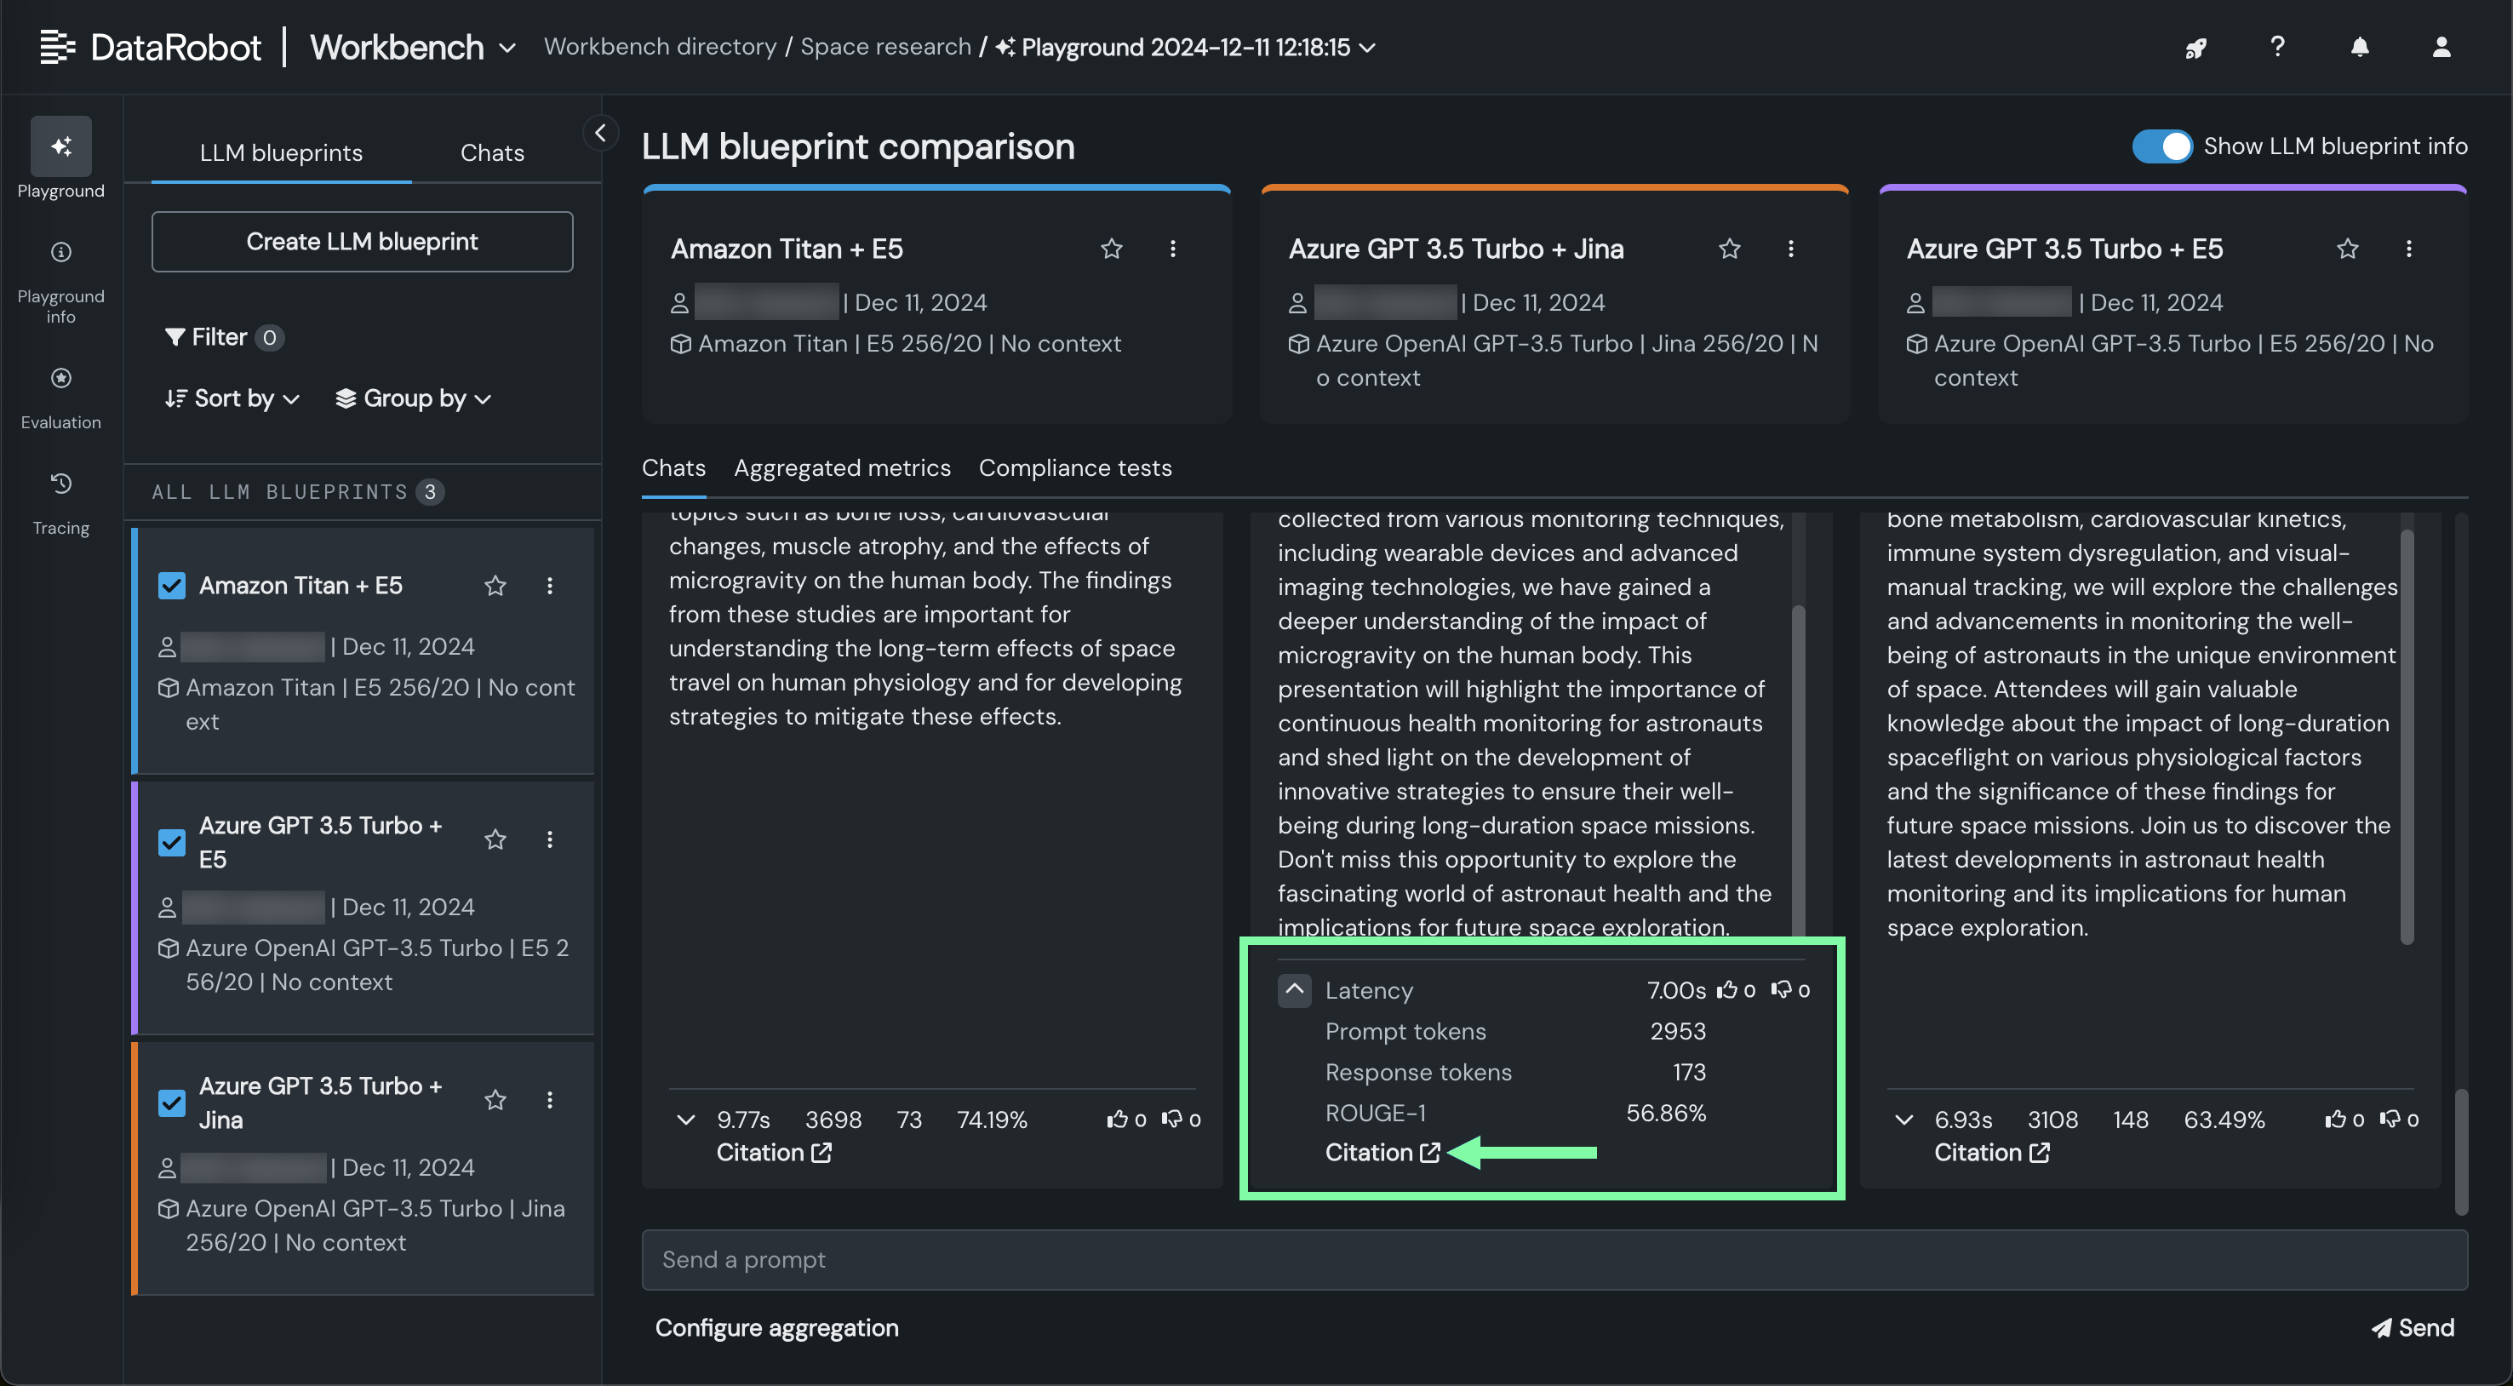Uncheck Azure GPT 3.5 Turbo + Jina blueprint

point(172,1102)
